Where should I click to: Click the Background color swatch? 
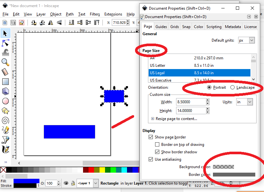(223, 167)
